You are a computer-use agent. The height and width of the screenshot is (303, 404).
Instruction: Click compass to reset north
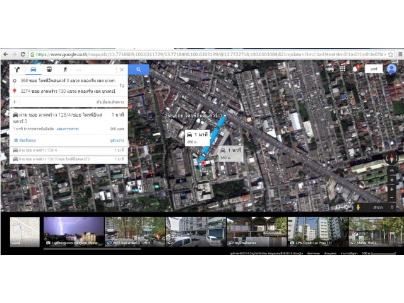coord(391,158)
